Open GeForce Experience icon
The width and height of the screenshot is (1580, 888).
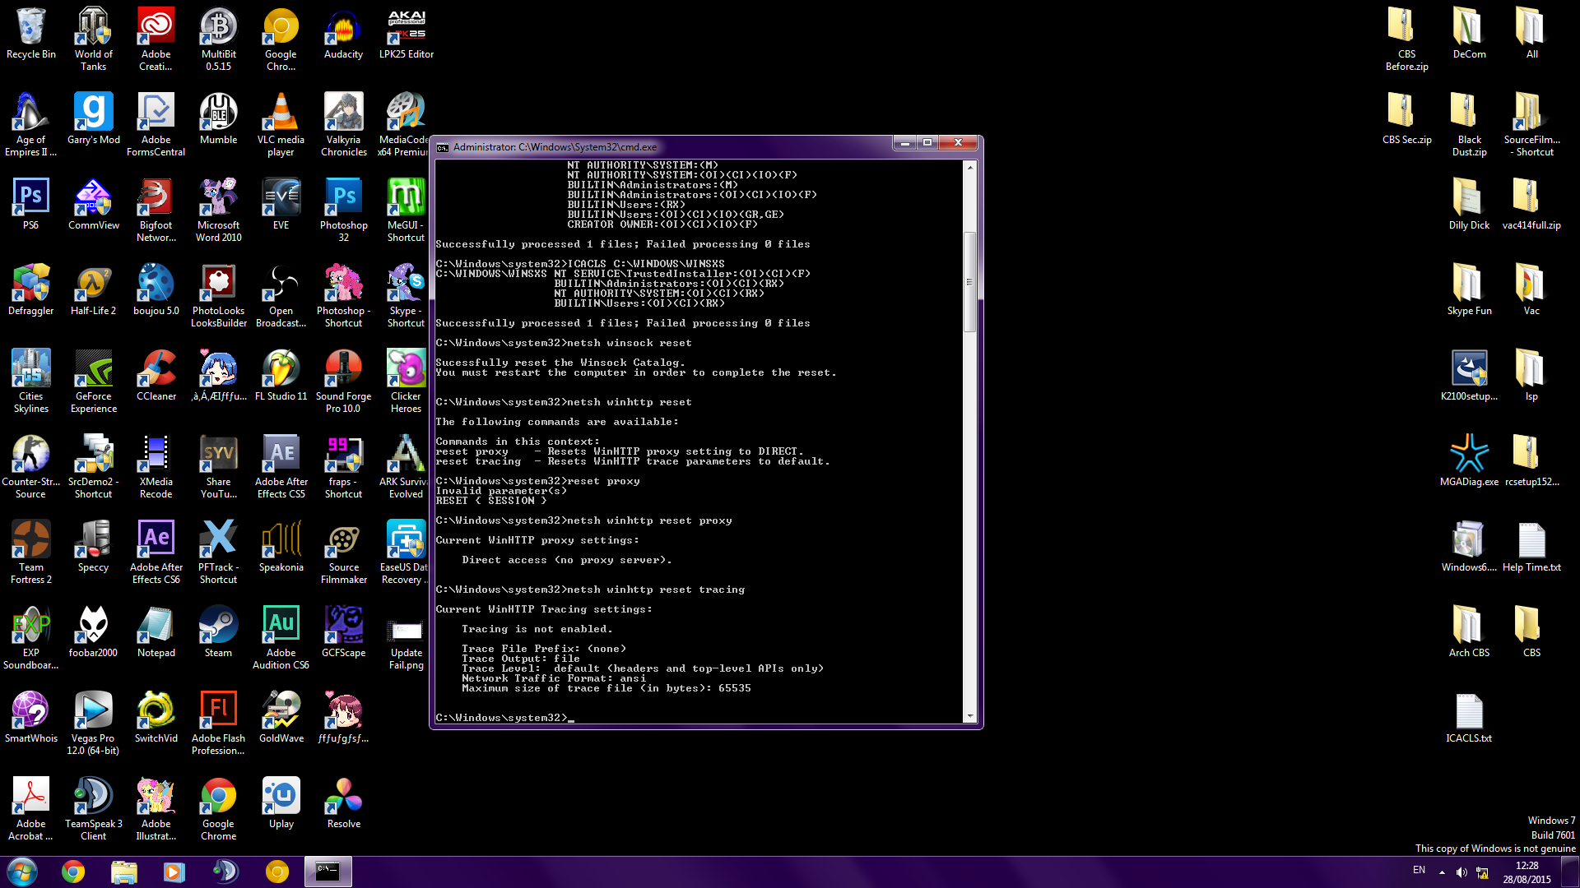click(93, 381)
